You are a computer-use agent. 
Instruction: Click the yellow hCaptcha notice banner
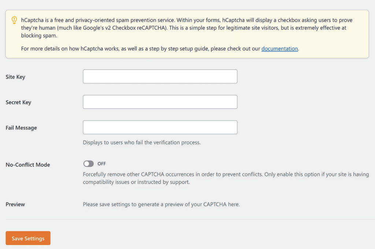(x=187, y=34)
